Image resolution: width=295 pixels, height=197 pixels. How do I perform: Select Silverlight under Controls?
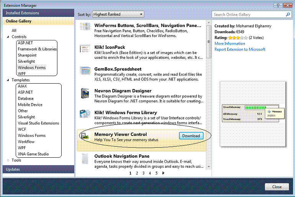(26, 61)
